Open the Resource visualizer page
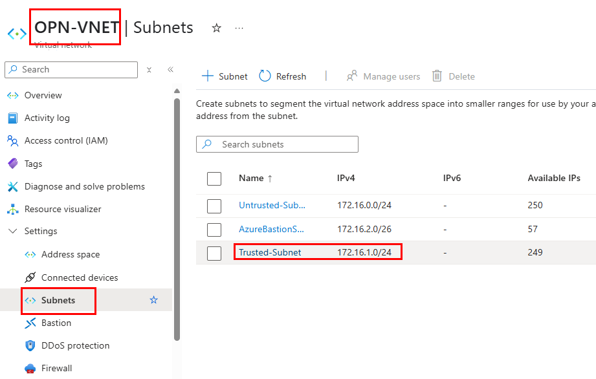This screenshot has width=596, height=379. (x=63, y=210)
